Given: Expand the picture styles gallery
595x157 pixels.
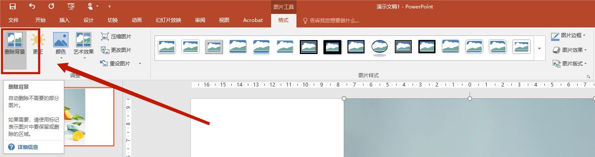Looking at the screenshot, I should pyautogui.click(x=539, y=48).
